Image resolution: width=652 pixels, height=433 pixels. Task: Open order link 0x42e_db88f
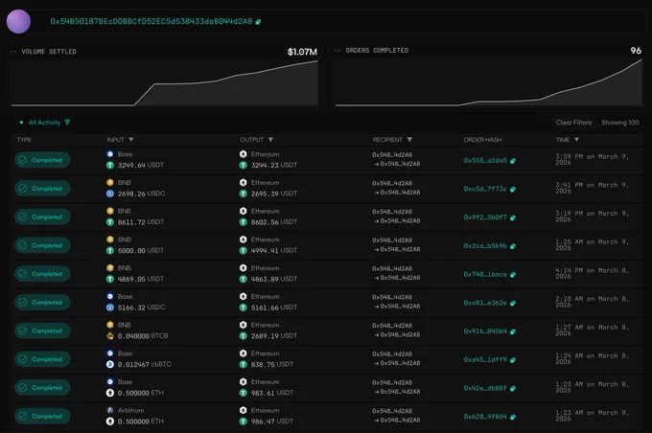click(x=485, y=388)
